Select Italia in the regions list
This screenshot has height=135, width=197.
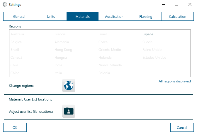pyautogui.click(x=58, y=73)
